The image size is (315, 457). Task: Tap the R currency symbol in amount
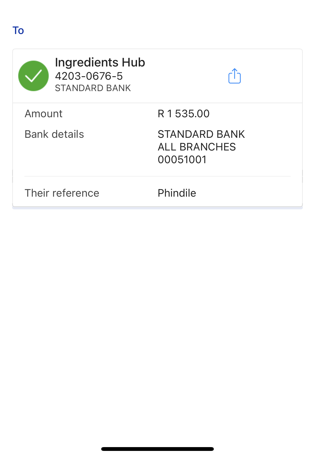tap(161, 114)
